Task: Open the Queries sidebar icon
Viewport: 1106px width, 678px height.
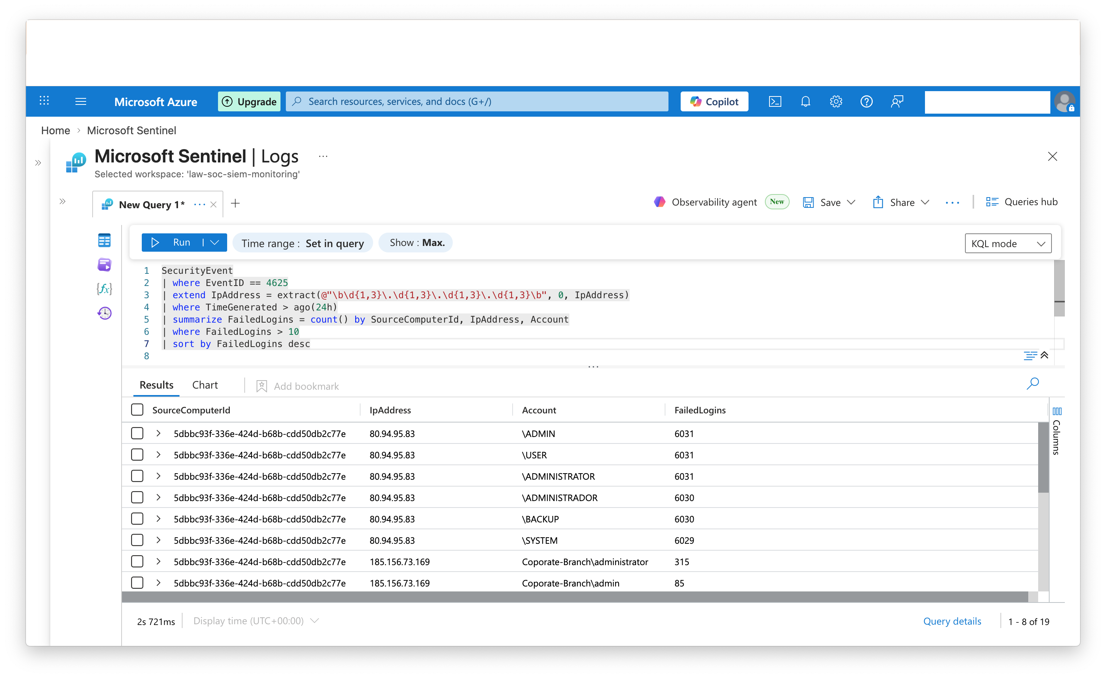Action: click(104, 265)
